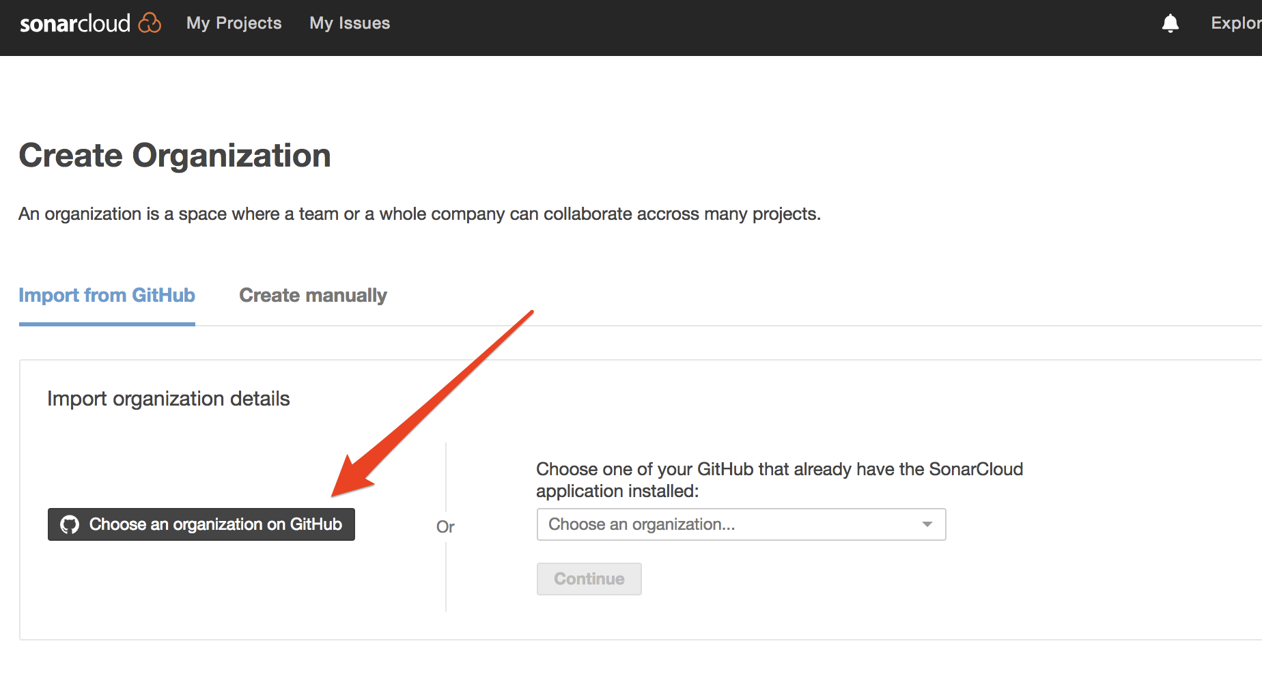Click the organization description text
Viewport: 1262px width, 691px height.
pyautogui.click(x=419, y=214)
